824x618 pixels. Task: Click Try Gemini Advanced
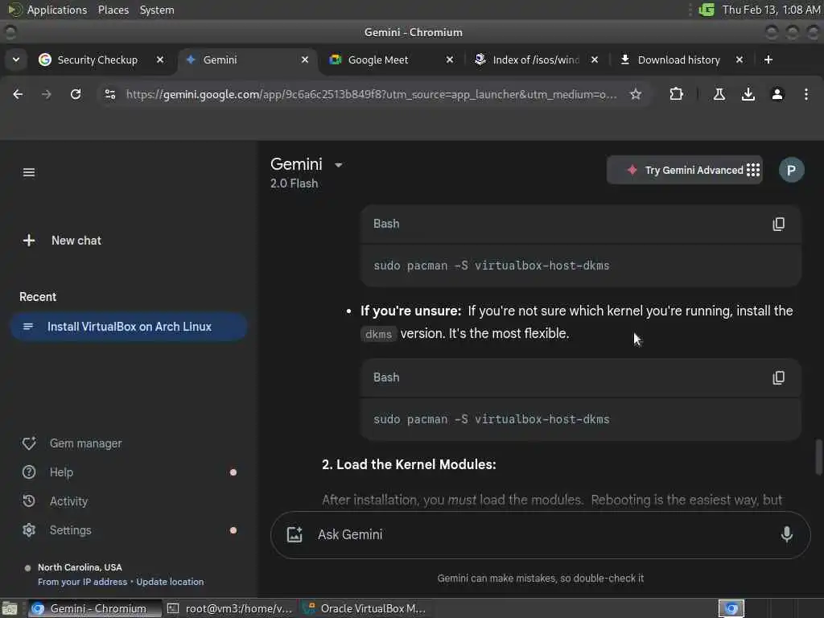tap(686, 170)
